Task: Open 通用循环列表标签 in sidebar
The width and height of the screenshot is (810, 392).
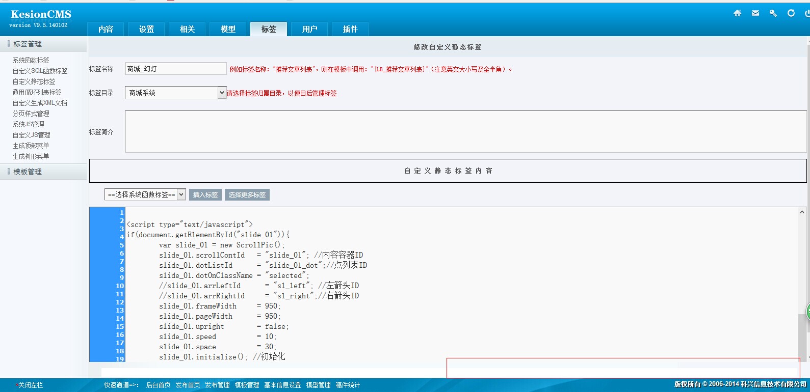Action: (x=37, y=92)
